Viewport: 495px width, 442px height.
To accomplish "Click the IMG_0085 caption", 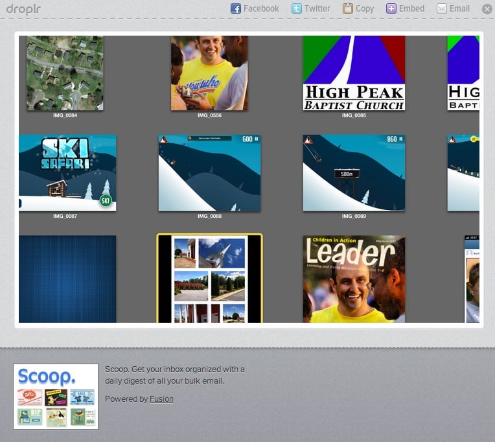I will tap(354, 115).
